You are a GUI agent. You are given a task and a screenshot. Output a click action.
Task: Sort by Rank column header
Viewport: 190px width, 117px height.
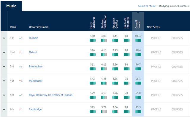pyautogui.click(x=13, y=27)
